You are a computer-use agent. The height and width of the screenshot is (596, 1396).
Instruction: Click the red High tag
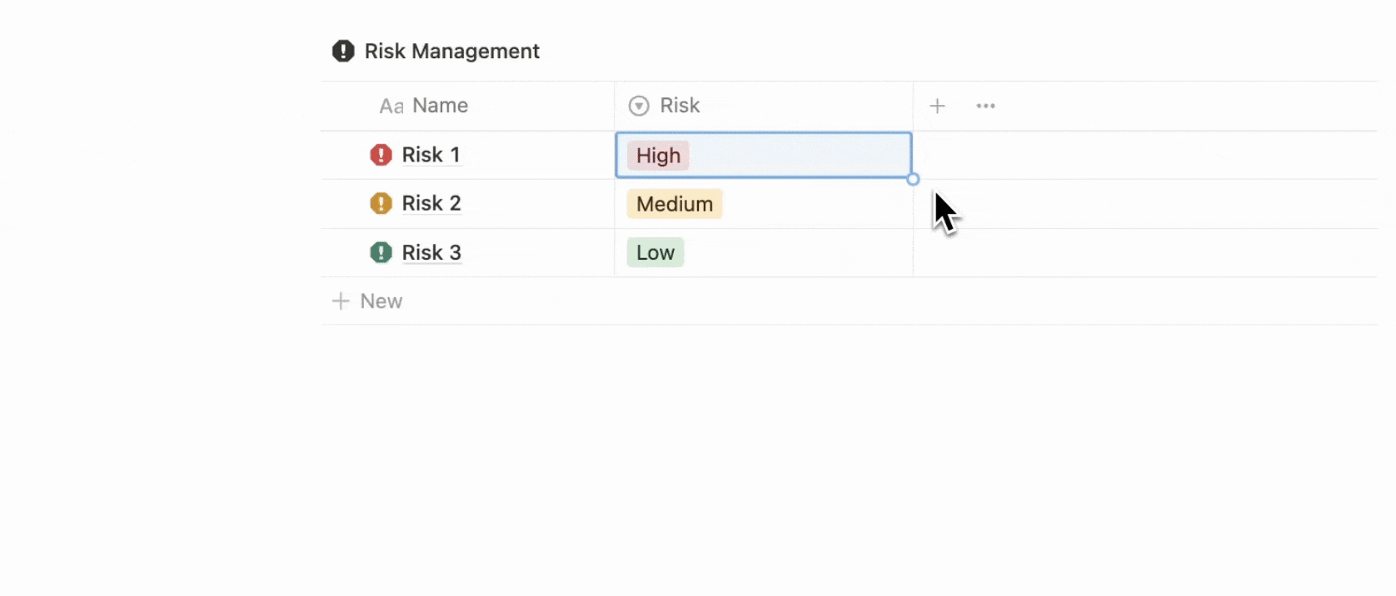pyautogui.click(x=658, y=156)
